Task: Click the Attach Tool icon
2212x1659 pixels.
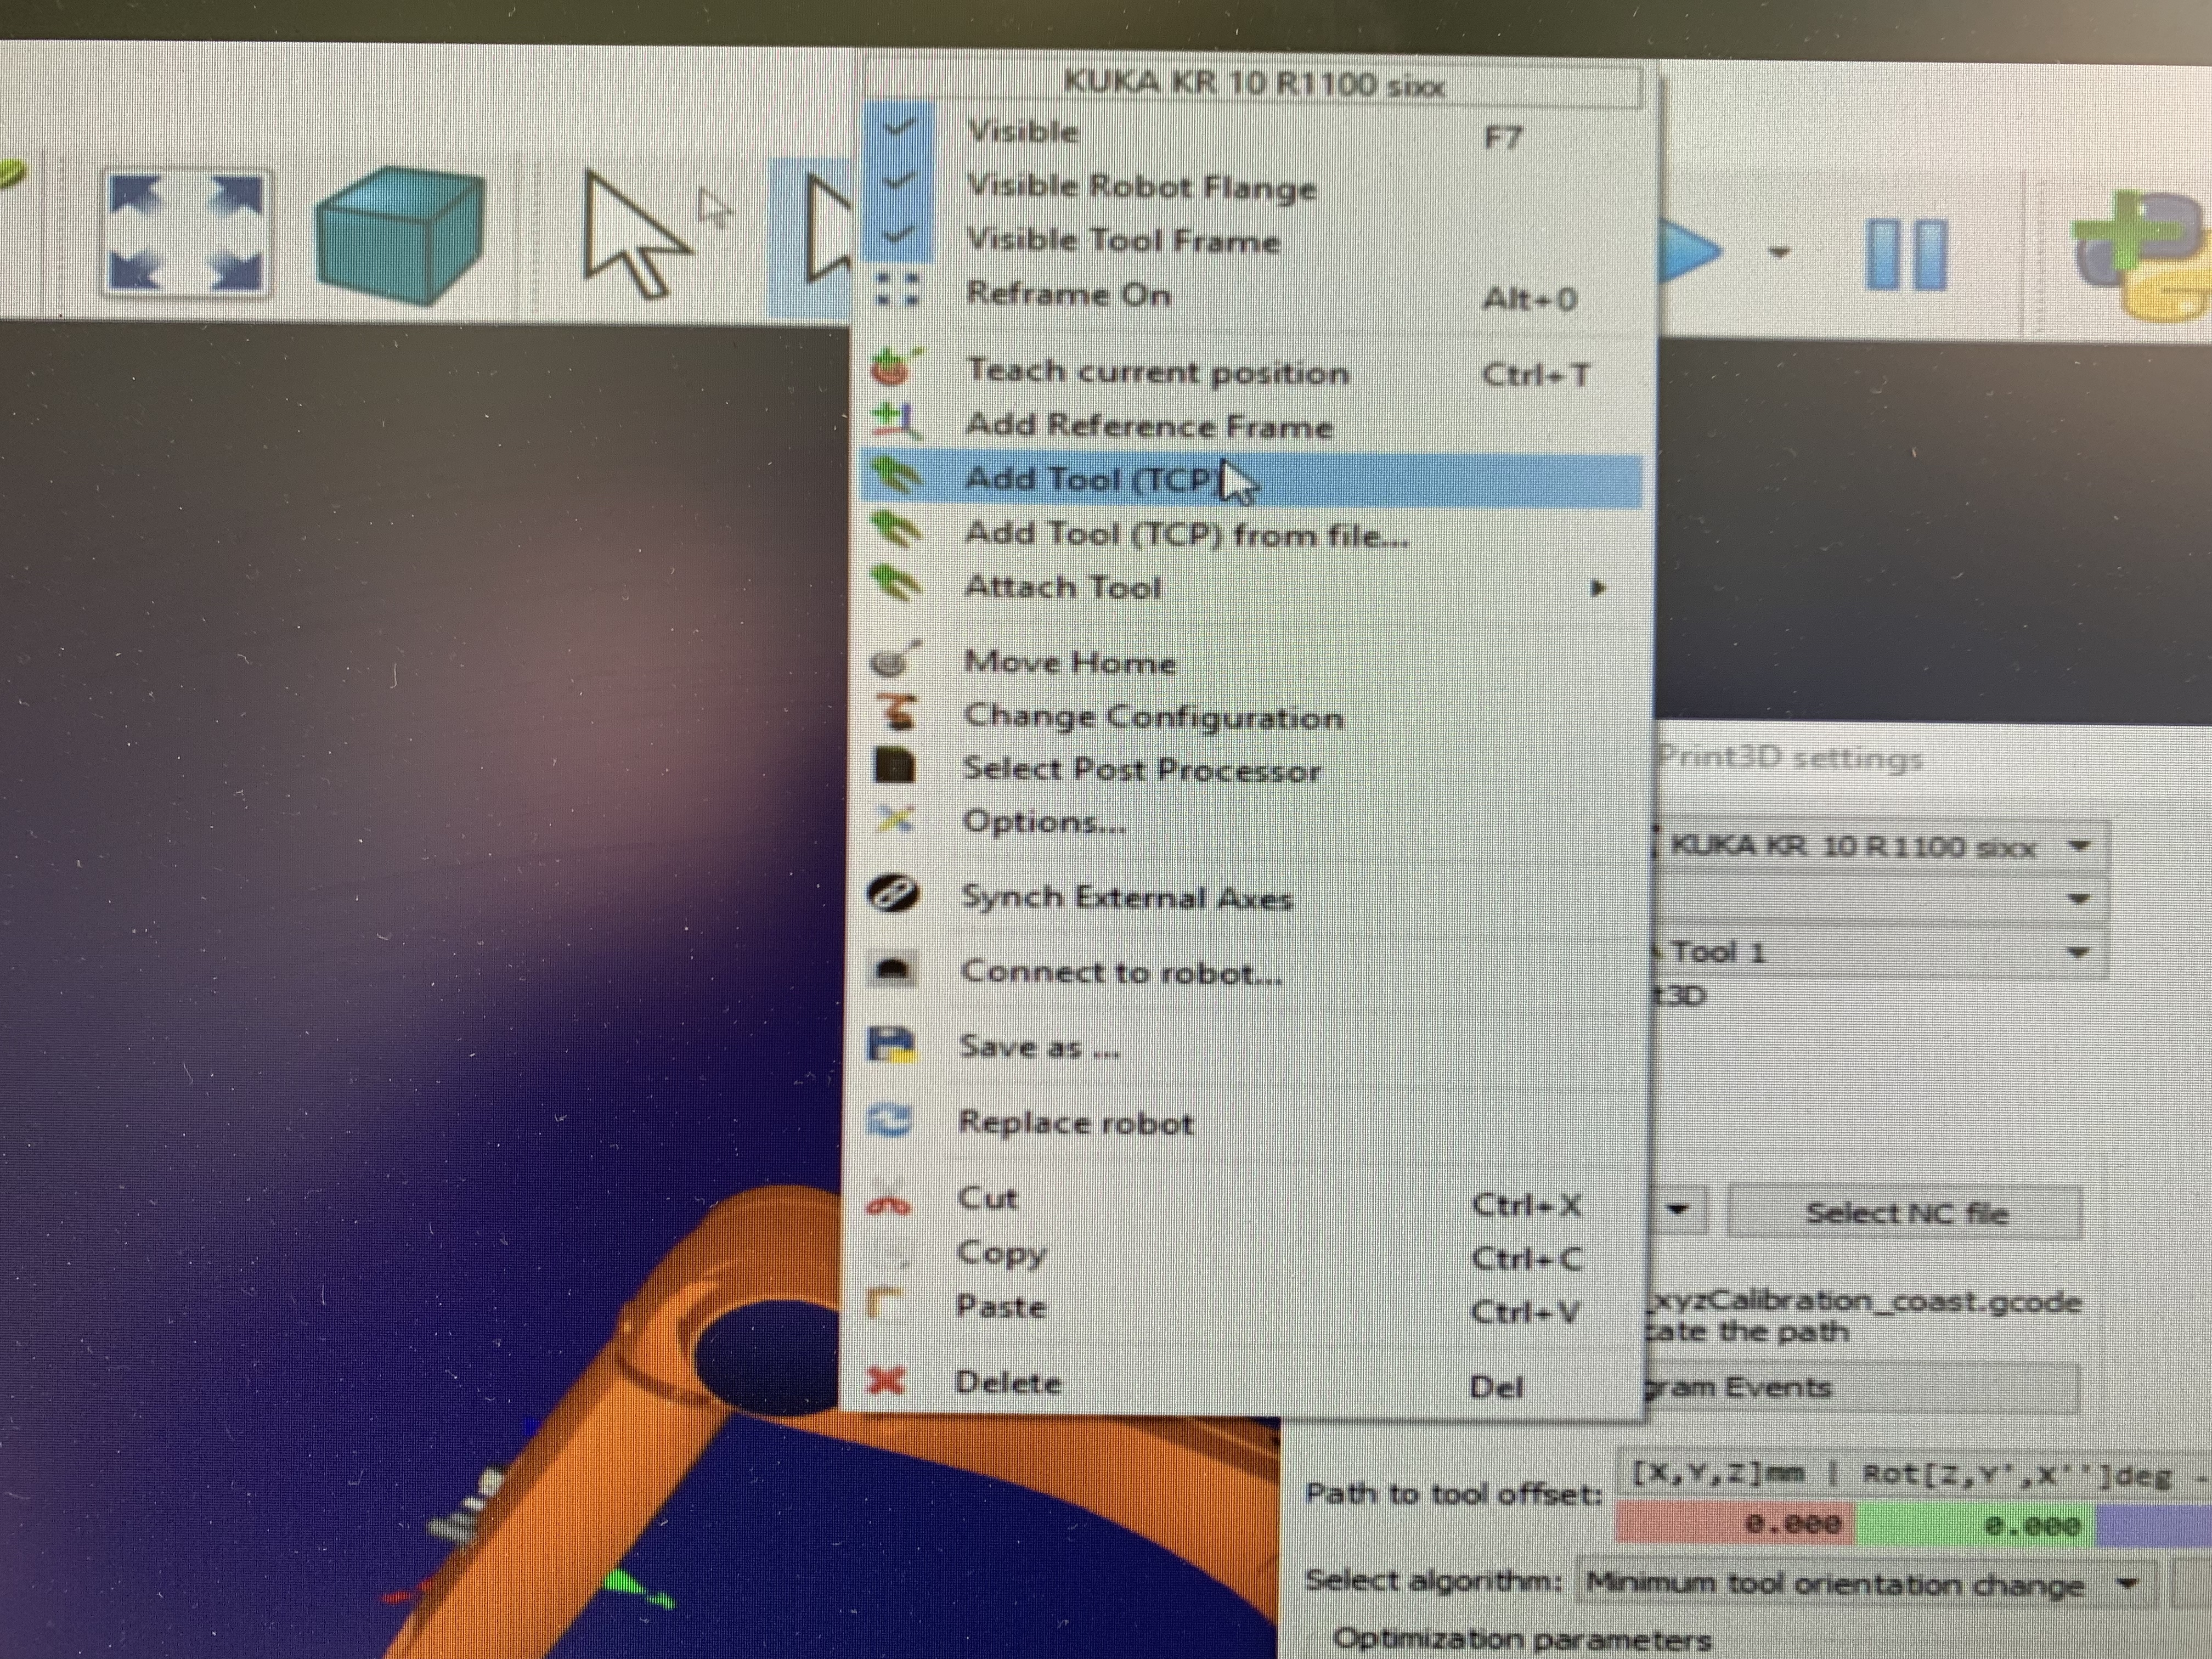Action: pos(896,583)
